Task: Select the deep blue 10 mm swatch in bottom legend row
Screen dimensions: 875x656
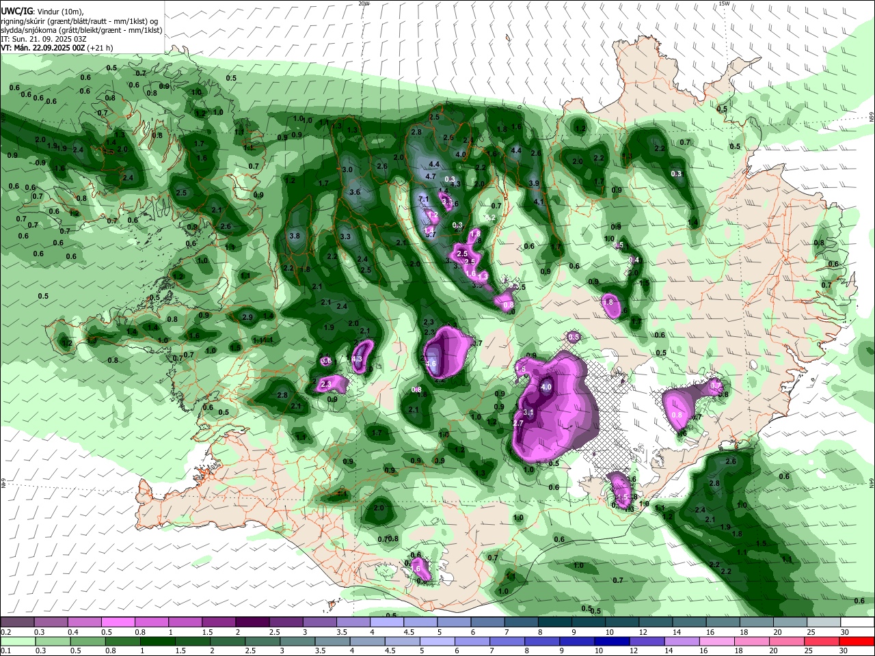Action: coord(612,641)
